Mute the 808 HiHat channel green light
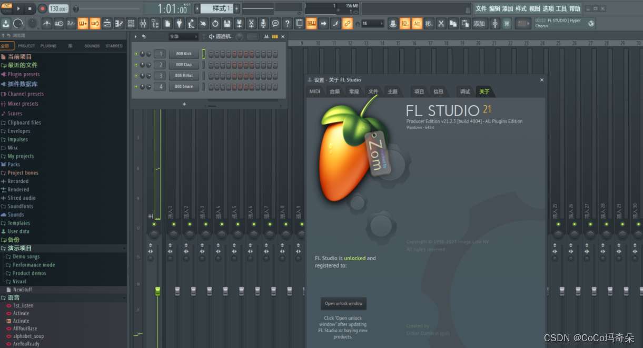 pyautogui.click(x=136, y=76)
